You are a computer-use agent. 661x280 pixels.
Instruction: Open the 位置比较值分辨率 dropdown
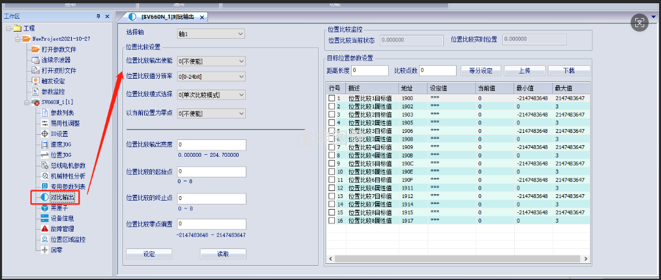pos(211,77)
